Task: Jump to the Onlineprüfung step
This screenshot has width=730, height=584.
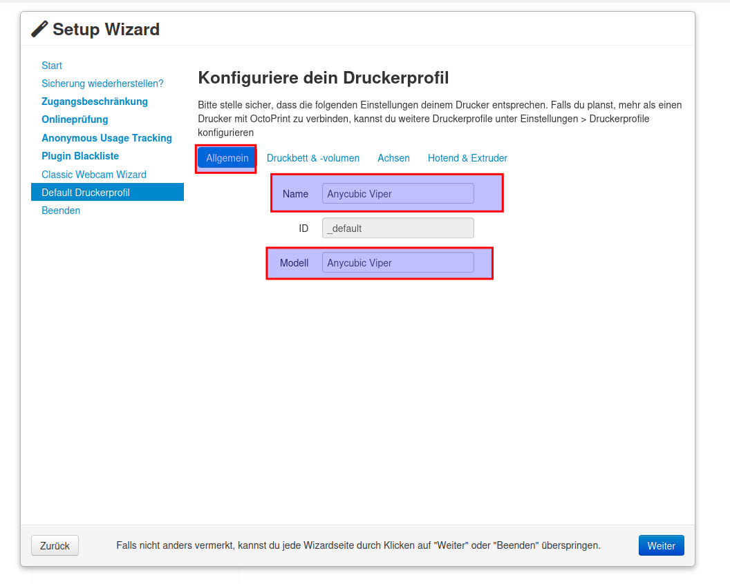Action: click(x=75, y=119)
